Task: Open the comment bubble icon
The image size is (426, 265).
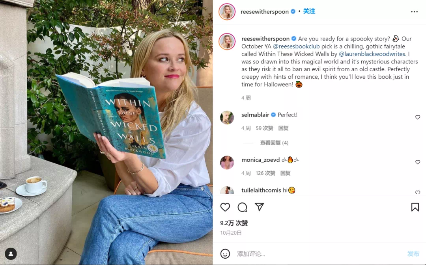Action: (242, 207)
